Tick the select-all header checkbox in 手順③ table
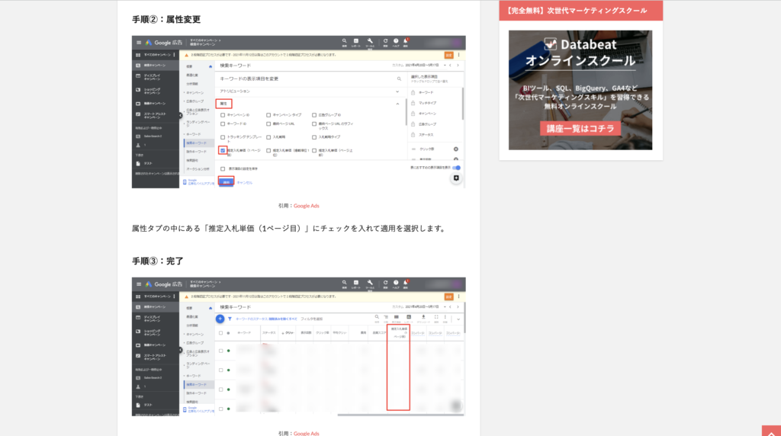This screenshot has height=436, width=781. [221, 333]
